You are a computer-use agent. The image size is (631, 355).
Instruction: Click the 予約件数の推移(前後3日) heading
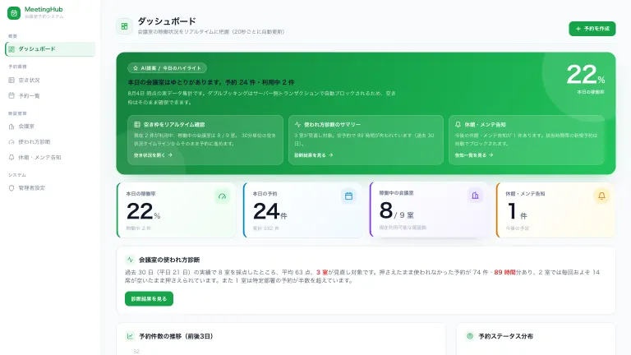176,336
